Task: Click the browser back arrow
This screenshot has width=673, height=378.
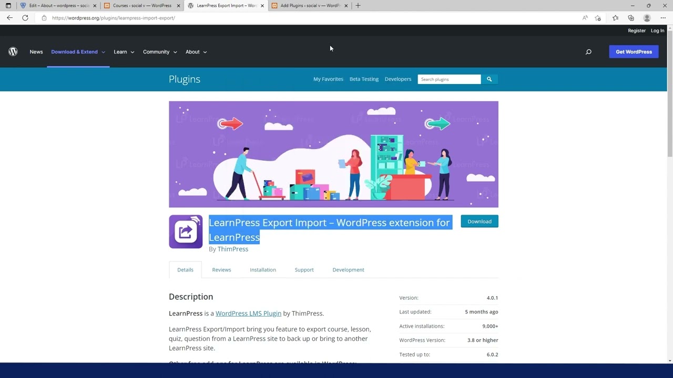Action: tap(9, 18)
